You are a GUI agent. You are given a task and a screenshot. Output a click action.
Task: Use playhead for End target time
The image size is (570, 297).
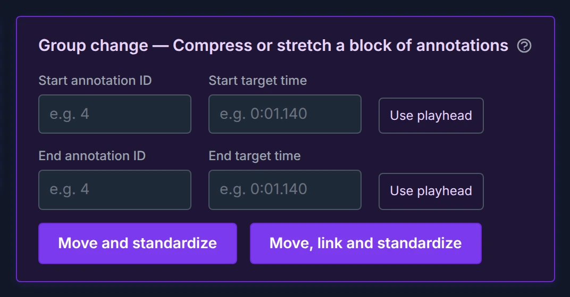click(x=431, y=191)
